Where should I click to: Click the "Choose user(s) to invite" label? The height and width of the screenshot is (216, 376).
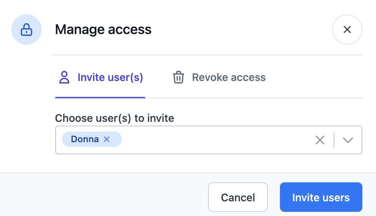[115, 118]
